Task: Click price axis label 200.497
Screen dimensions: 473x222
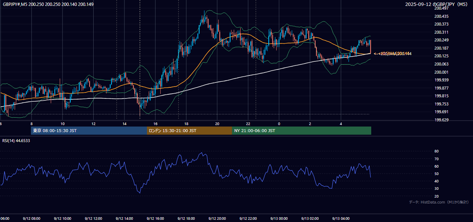Action: pos(441,8)
